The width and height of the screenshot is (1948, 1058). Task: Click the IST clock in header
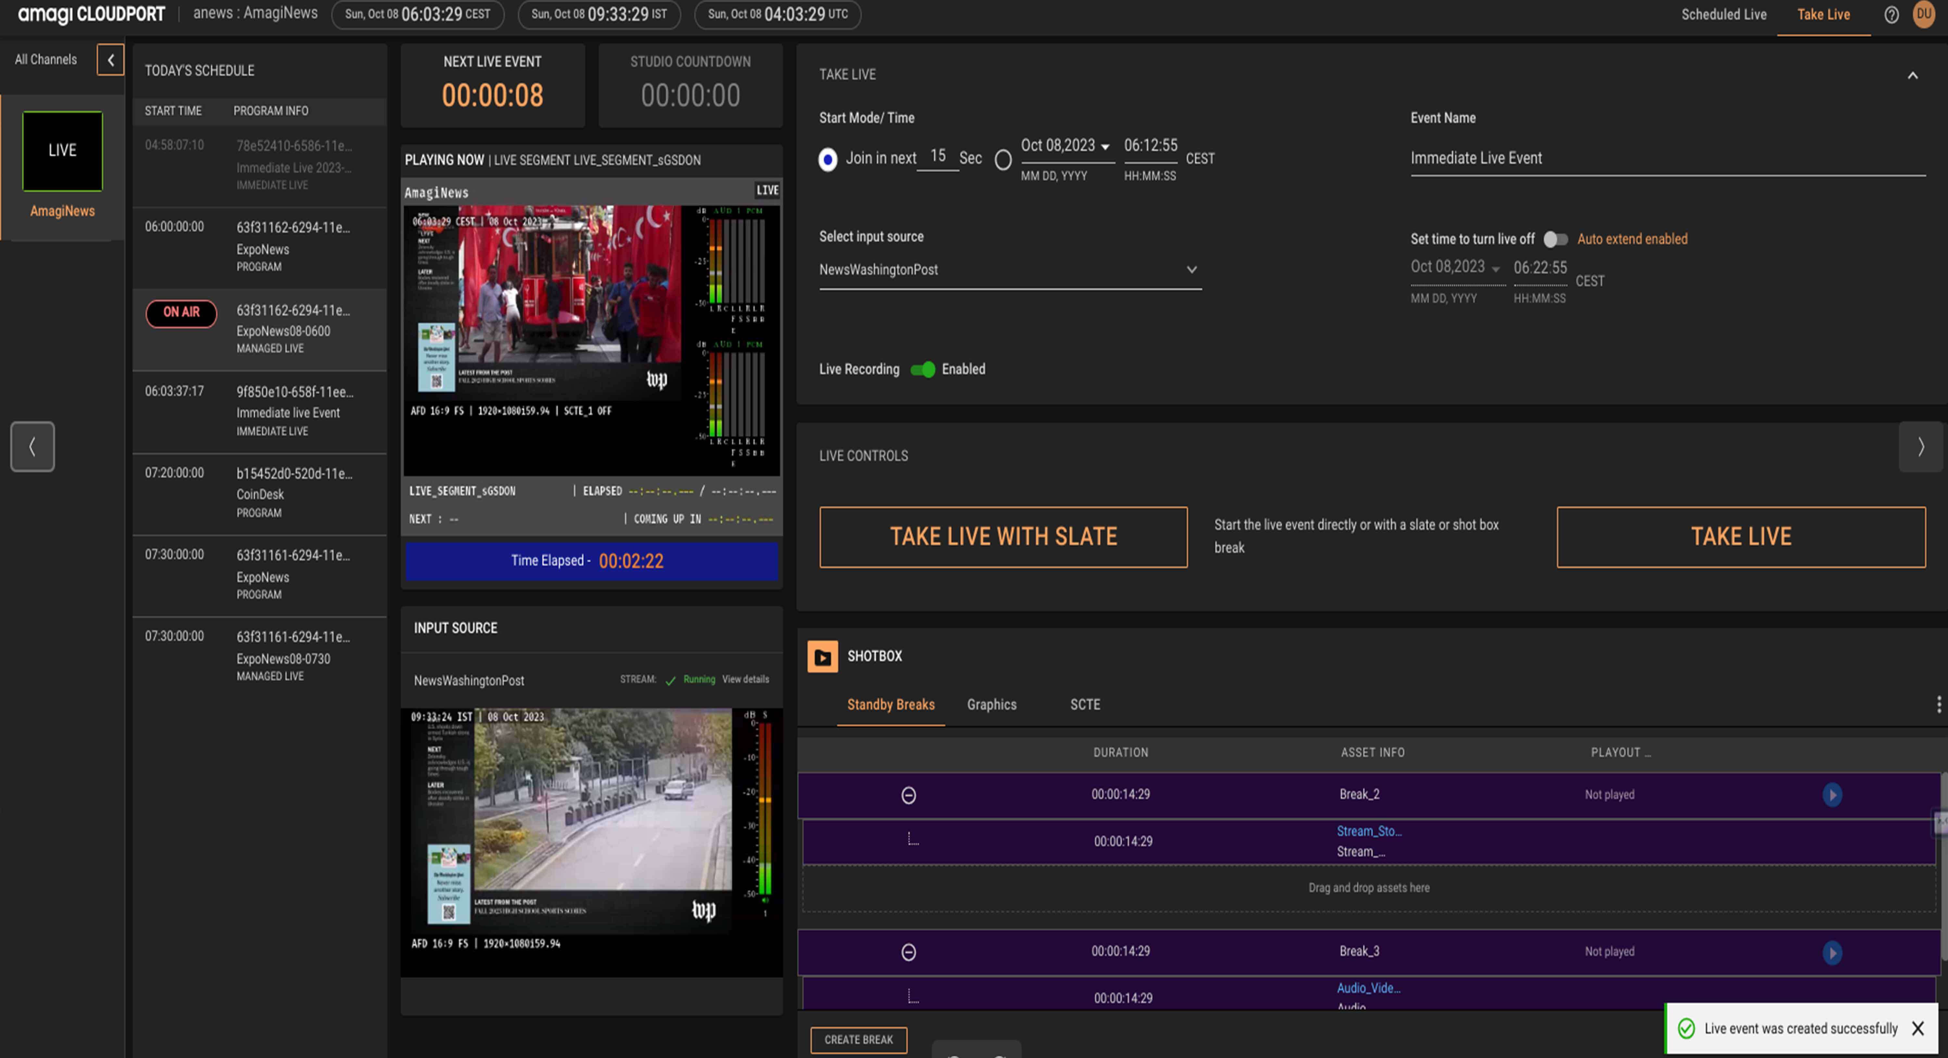click(599, 14)
